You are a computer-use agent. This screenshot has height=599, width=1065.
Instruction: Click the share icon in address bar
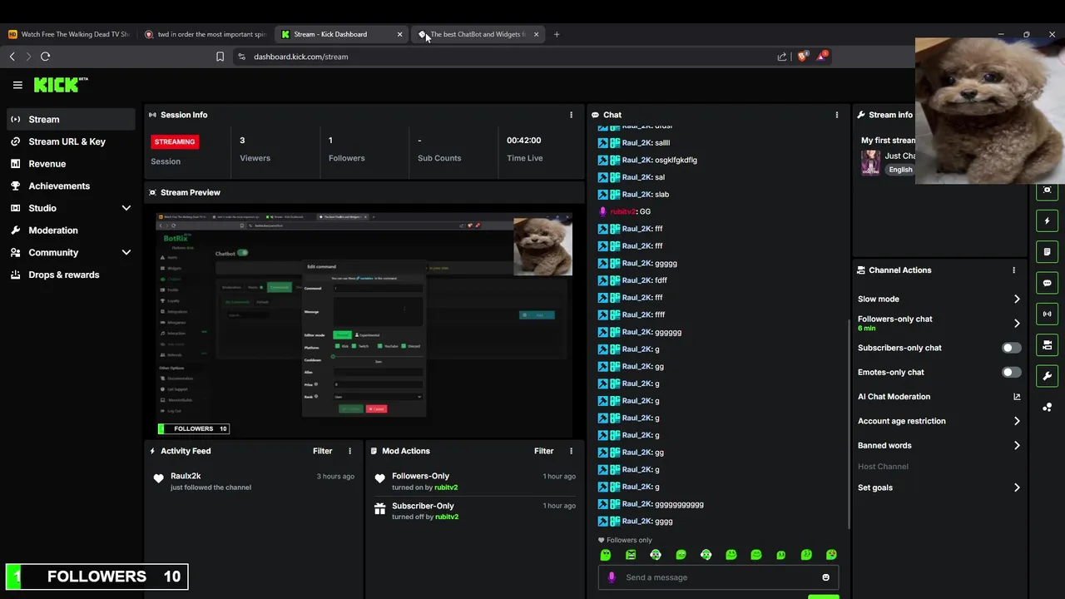[x=782, y=57]
